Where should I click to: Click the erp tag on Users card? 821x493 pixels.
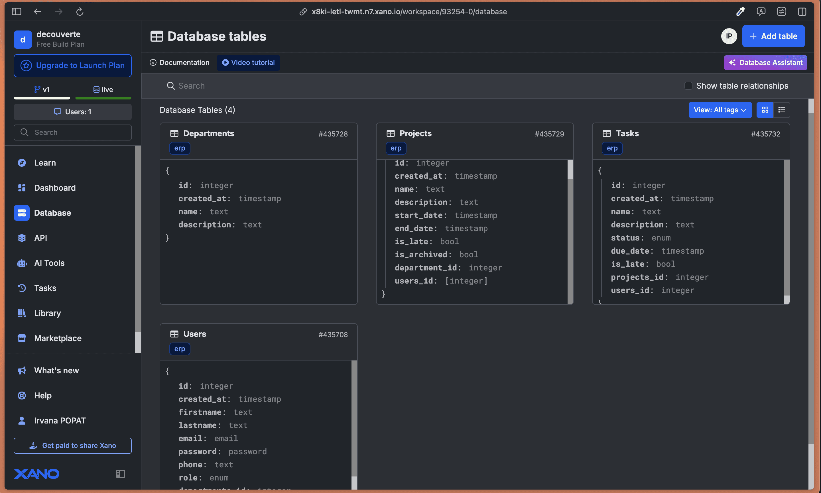coord(180,349)
